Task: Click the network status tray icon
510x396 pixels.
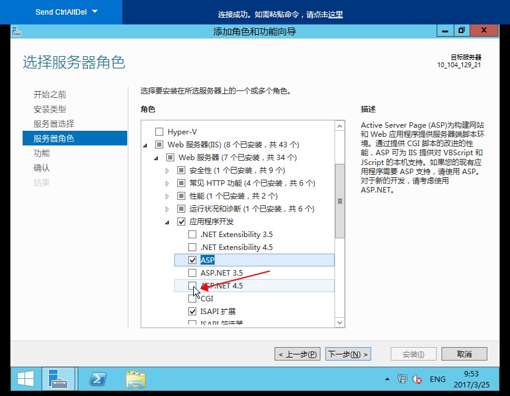Action: (402, 379)
